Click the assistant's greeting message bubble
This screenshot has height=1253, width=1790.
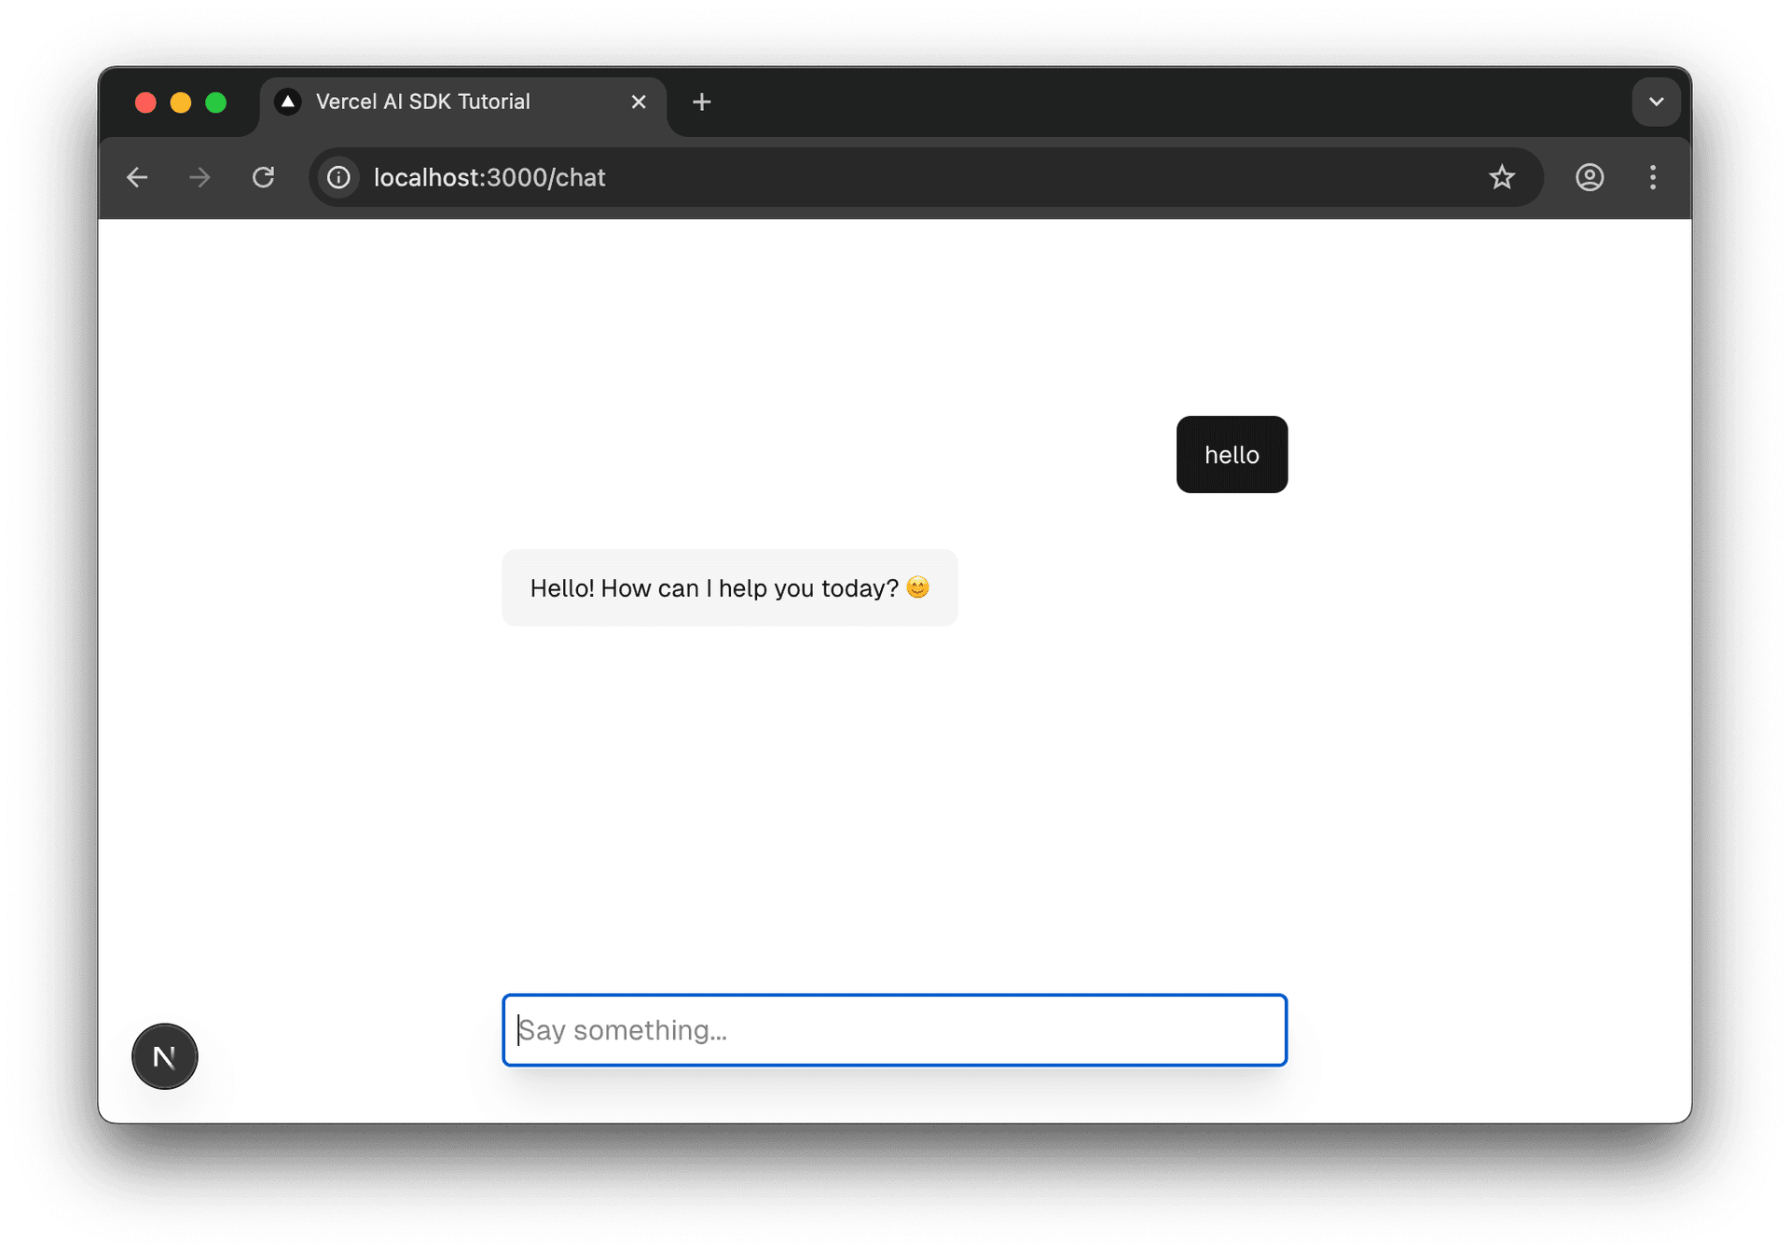pos(729,587)
